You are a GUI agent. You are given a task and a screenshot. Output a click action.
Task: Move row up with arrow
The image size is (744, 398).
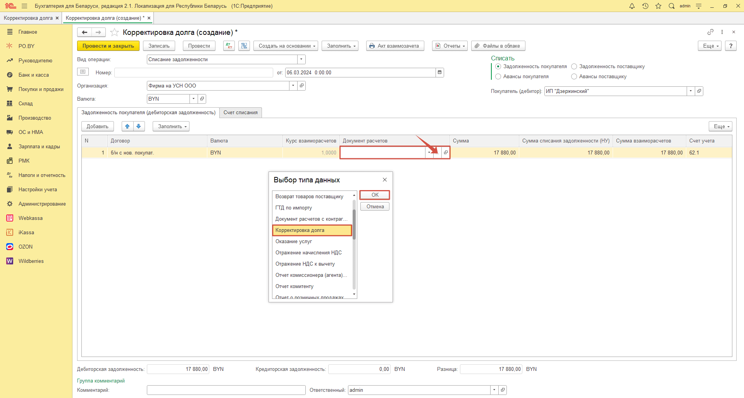[127, 126]
